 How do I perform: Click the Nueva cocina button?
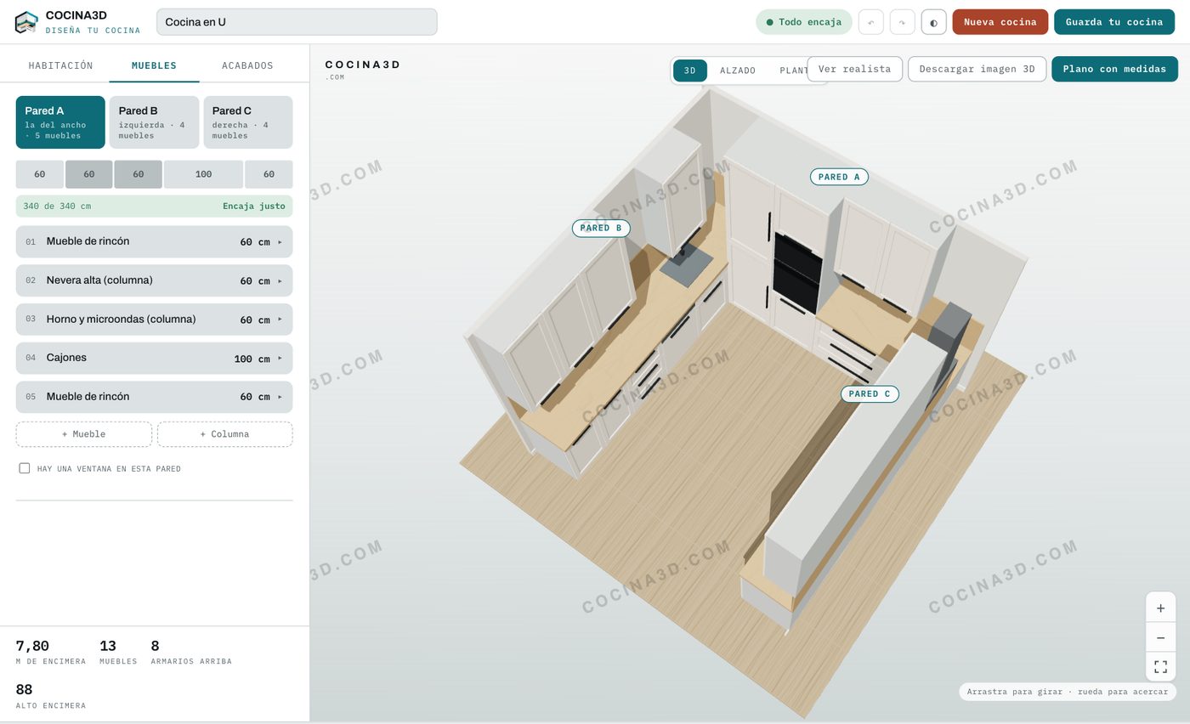pyautogui.click(x=1000, y=22)
